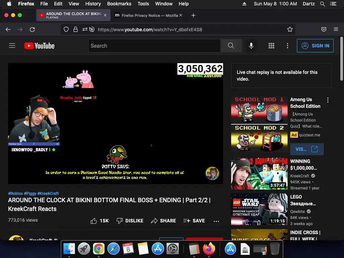The height and width of the screenshot is (258, 344).
Task: Open System Preferences from the Dock
Action: pos(173,249)
